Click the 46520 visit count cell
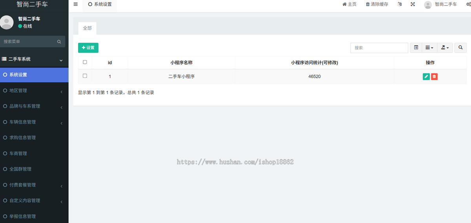 314,77
